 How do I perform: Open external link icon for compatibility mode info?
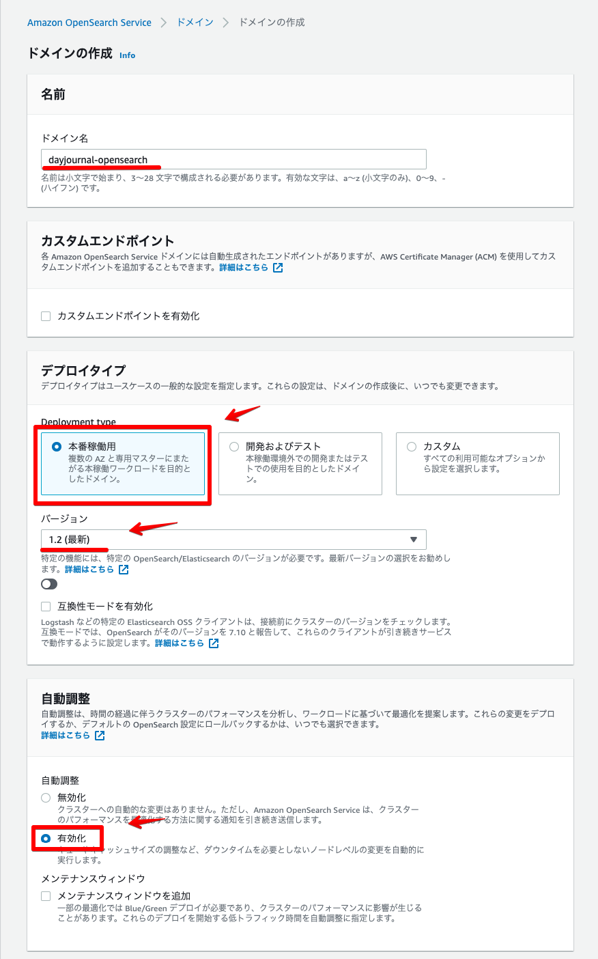212,643
